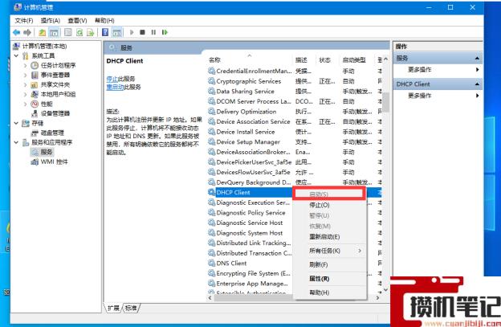Viewport: 501px width, 327px height.
Task: Open 磁盘管理 in the tree
Action: click(x=52, y=133)
